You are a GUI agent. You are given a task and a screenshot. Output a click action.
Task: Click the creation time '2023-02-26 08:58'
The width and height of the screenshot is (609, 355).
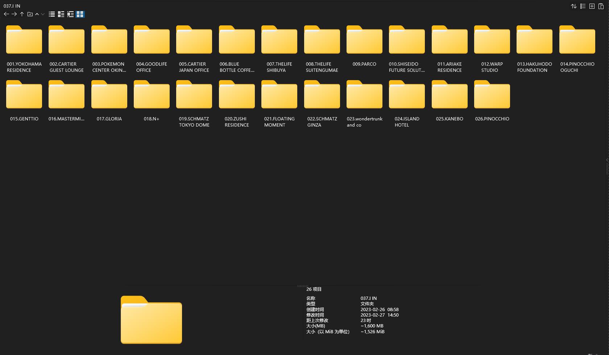[x=380, y=309]
